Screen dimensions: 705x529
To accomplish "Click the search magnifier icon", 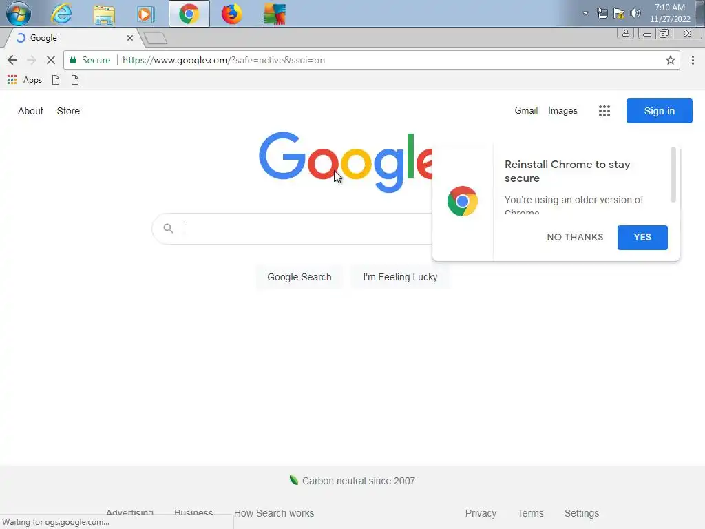I will [168, 229].
